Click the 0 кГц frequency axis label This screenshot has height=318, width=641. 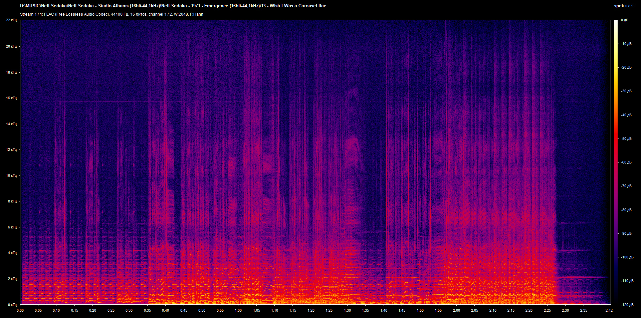click(x=12, y=305)
